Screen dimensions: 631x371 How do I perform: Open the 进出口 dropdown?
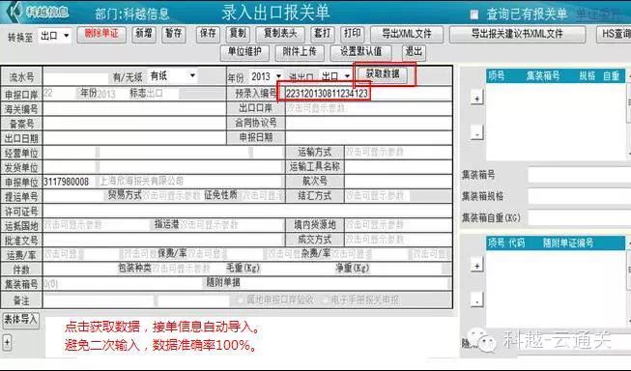click(x=335, y=76)
